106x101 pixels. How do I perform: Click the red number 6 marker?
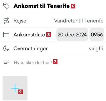tap(73, 6)
